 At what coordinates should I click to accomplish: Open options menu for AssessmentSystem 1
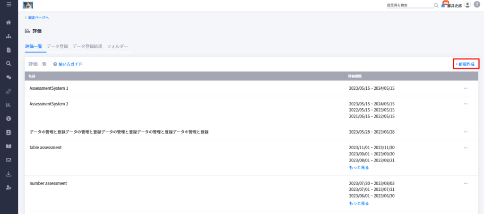coord(466,88)
